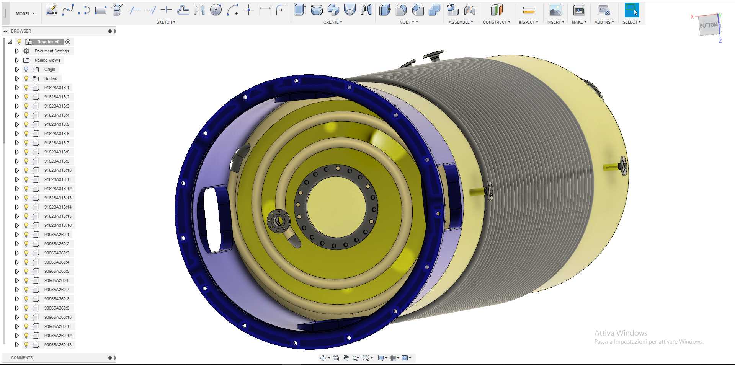
Task: Click the Joint icon
Action: click(469, 10)
